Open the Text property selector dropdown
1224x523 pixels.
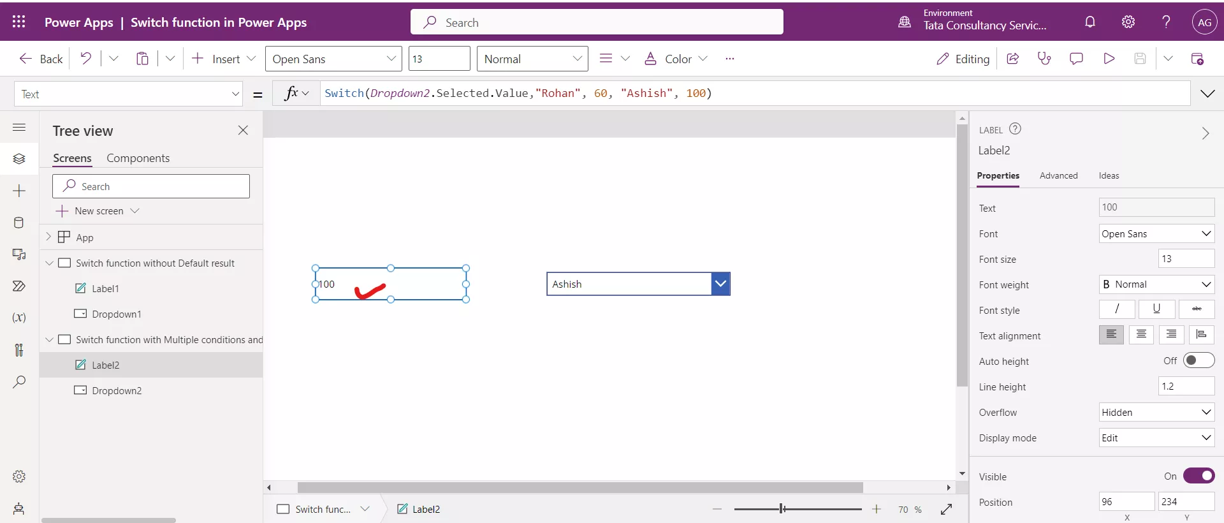click(128, 94)
